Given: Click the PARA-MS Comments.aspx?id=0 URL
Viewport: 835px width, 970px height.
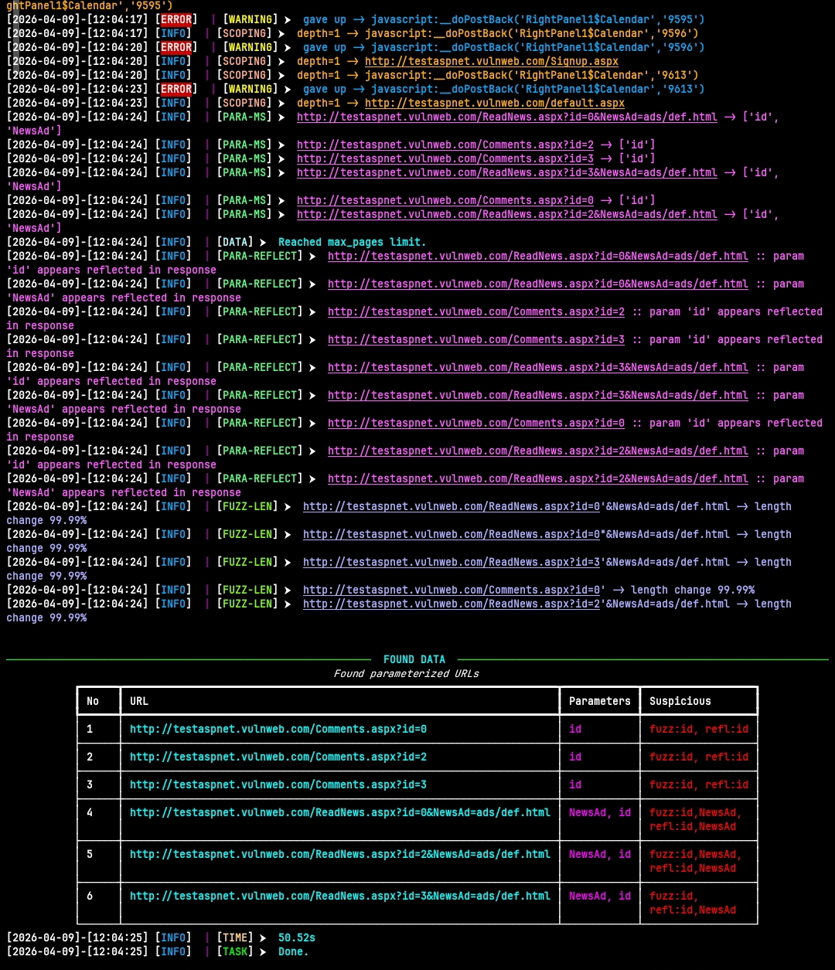Looking at the screenshot, I should pyautogui.click(x=445, y=200).
